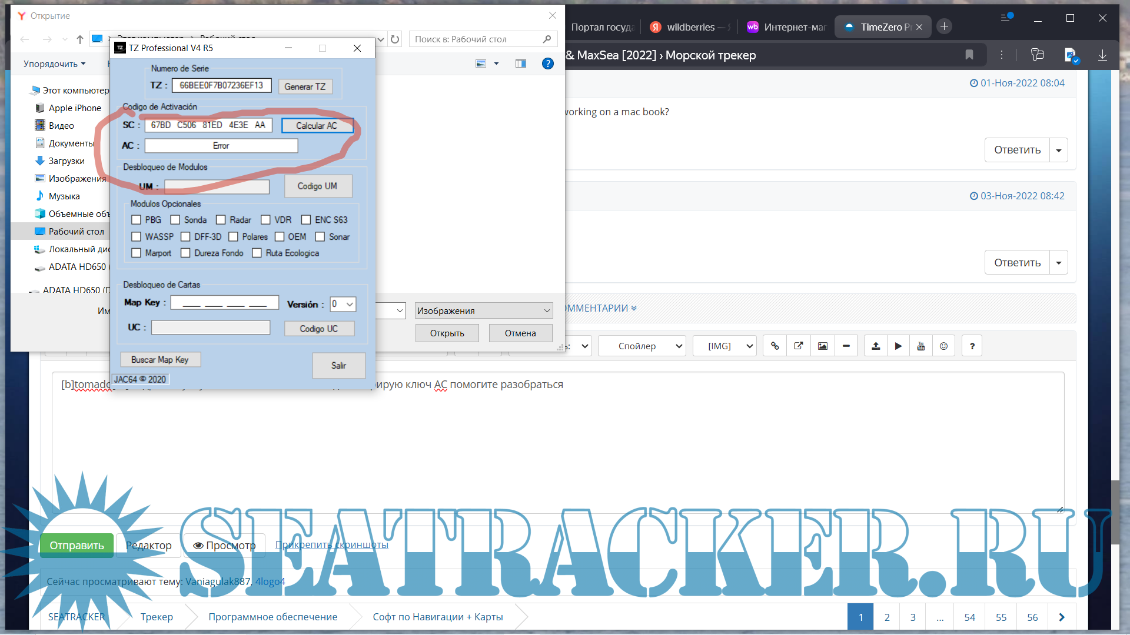The height and width of the screenshot is (635, 1130).
Task: Toggle the Ruta Ecologica checkbox
Action: click(257, 253)
